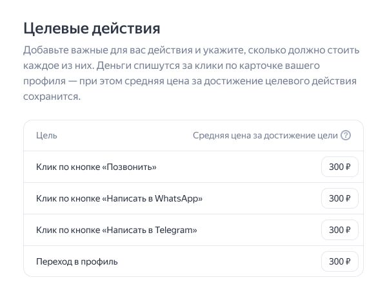The width and height of the screenshot is (387, 300).
Task: Select the «Позвонить» button goal row label
Action: pyautogui.click(x=97, y=167)
